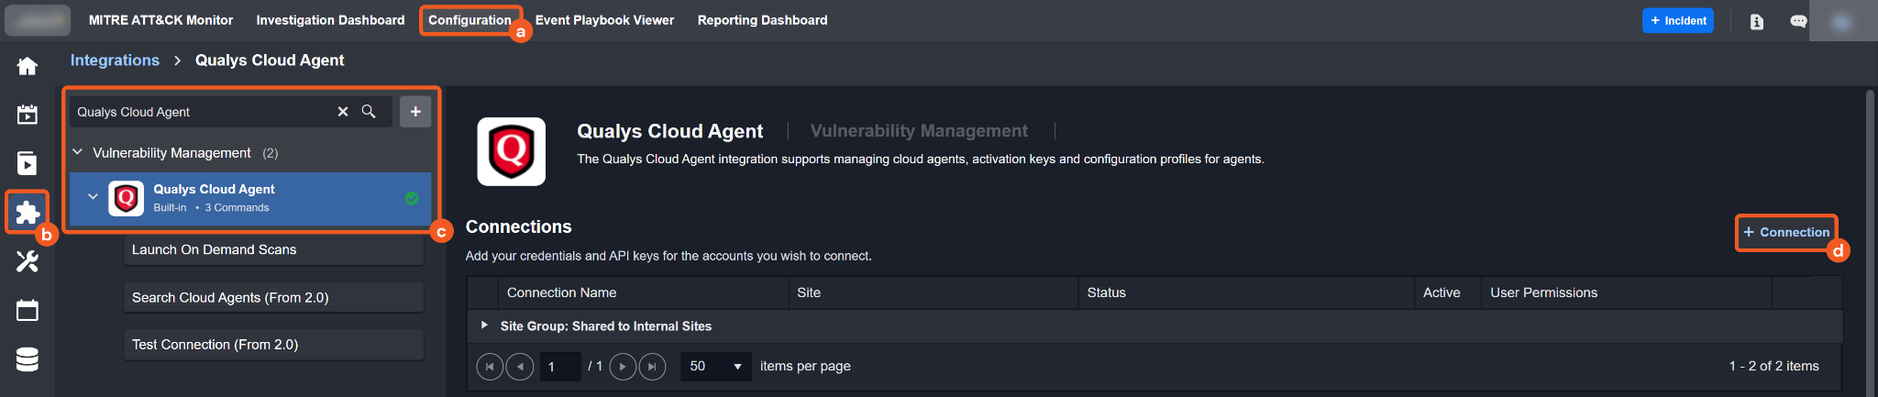Image resolution: width=1878 pixels, height=397 pixels.
Task: Open the info document icon in header
Action: pyautogui.click(x=1756, y=21)
